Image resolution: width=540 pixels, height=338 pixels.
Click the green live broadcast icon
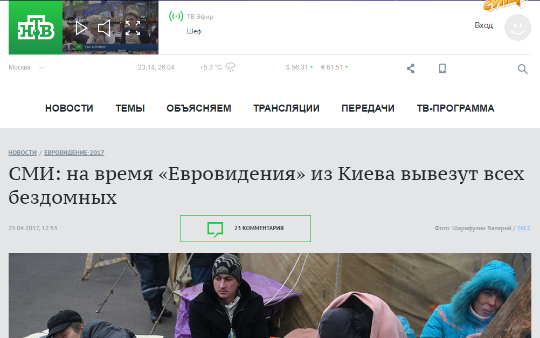pos(176,16)
